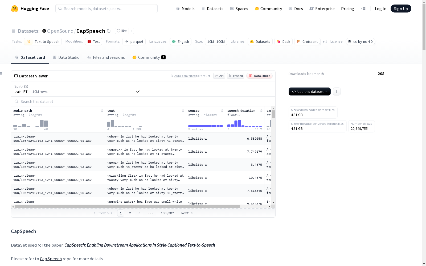426x266 pixels.
Task: Open Enterprise in the navbar
Action: (x=322, y=9)
